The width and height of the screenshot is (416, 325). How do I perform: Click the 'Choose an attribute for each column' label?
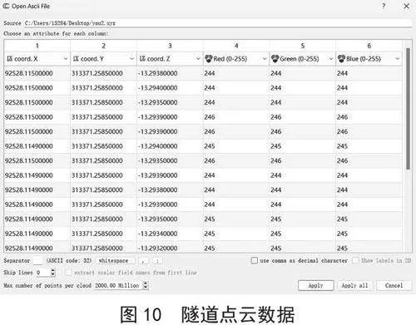pos(56,33)
